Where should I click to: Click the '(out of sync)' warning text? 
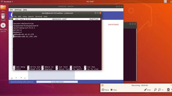click(x=113, y=25)
